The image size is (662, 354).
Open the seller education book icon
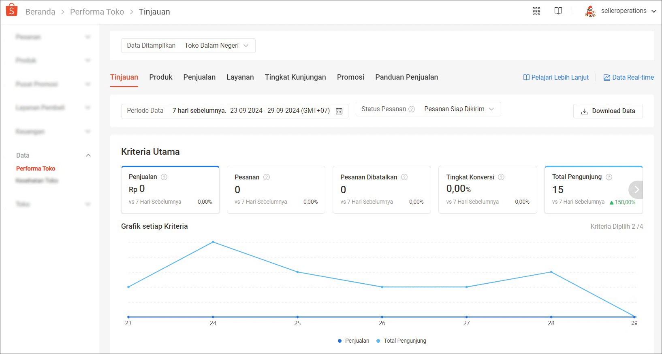558,11
